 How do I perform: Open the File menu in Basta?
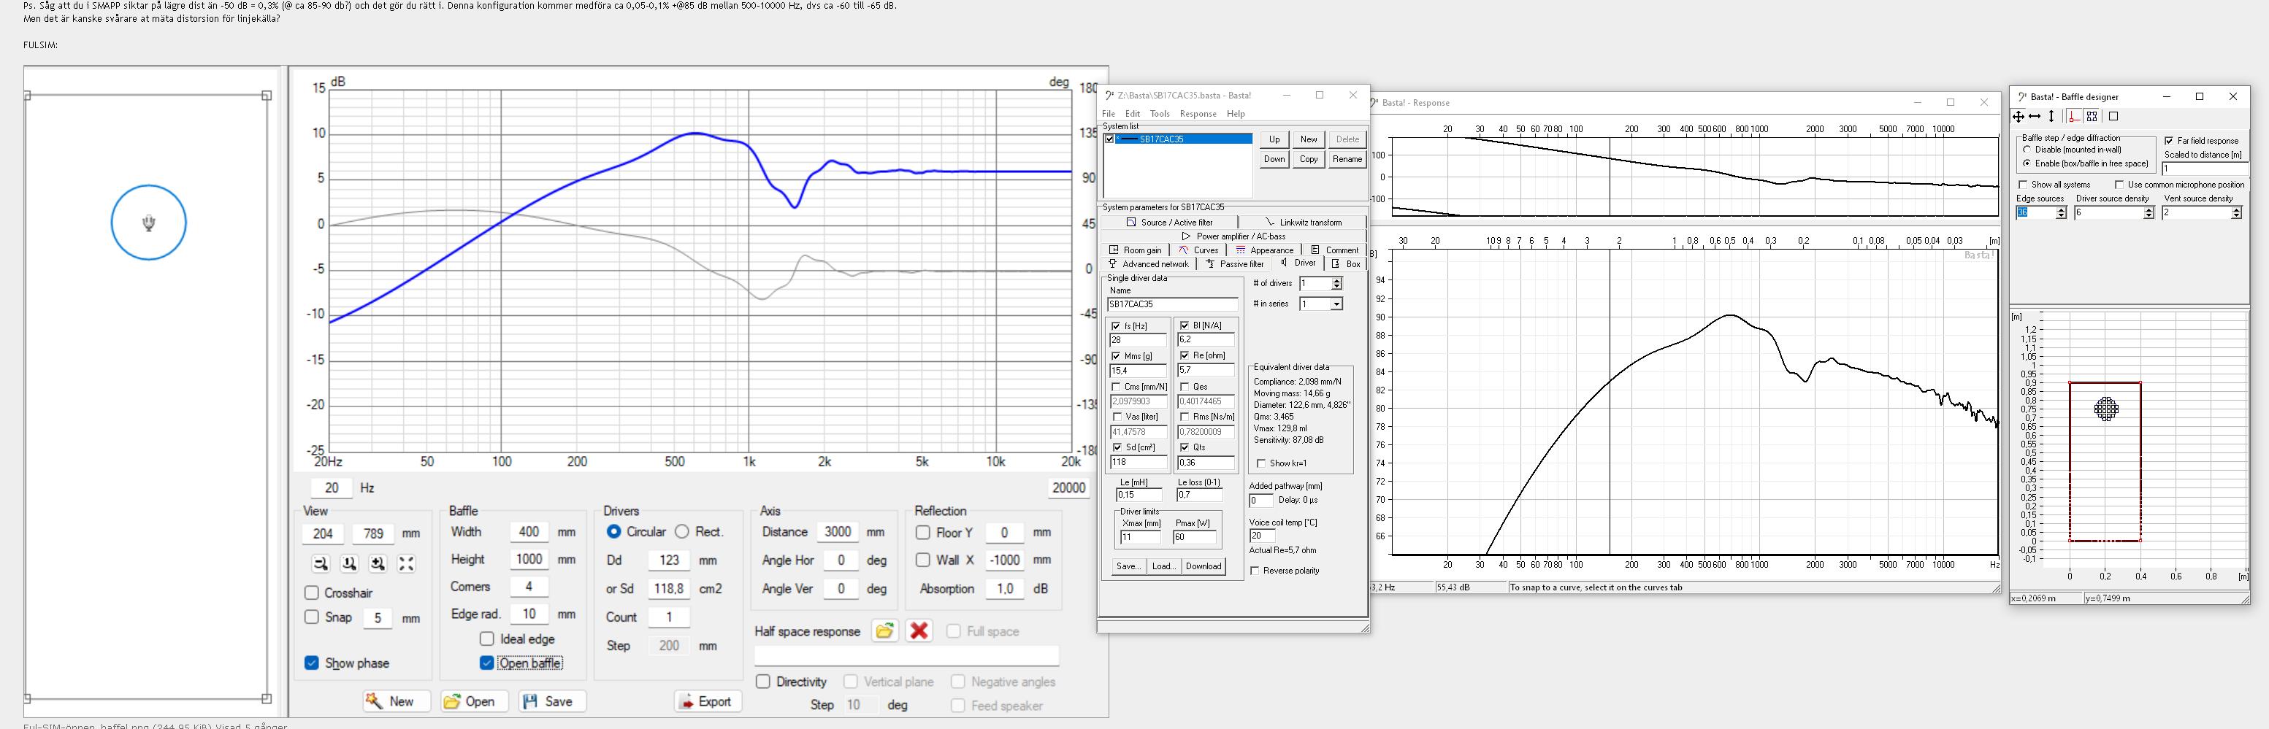(x=1108, y=114)
